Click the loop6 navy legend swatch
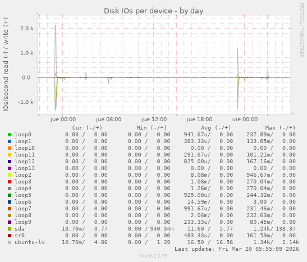307x262 pixels. coord(10,202)
